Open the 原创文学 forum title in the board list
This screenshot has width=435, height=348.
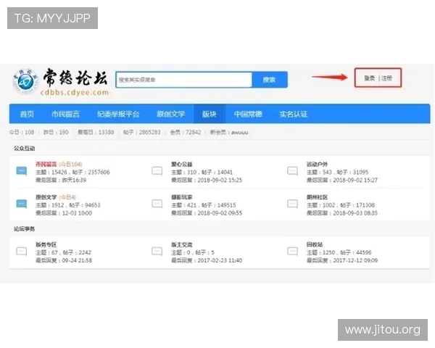46,197
